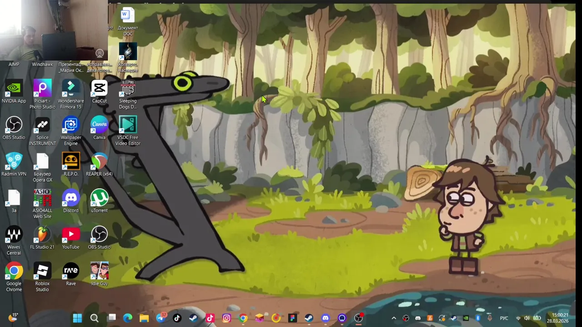
Task: Open the black TikTok taskbar icon
Action: (177, 318)
